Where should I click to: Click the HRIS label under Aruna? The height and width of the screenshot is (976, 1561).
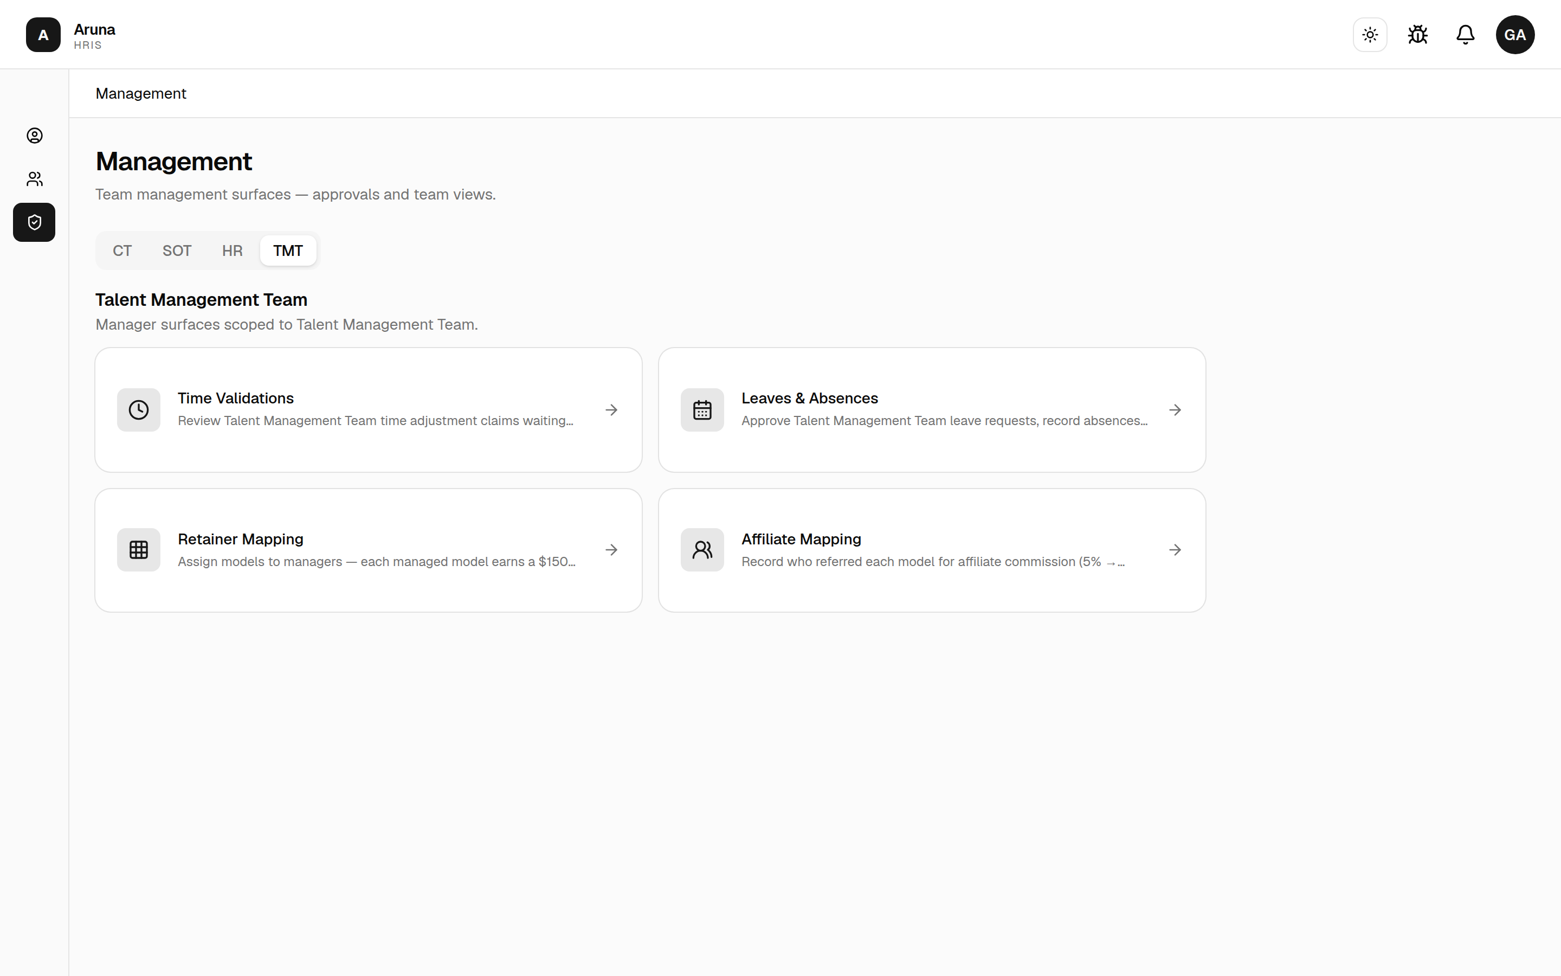click(x=88, y=45)
